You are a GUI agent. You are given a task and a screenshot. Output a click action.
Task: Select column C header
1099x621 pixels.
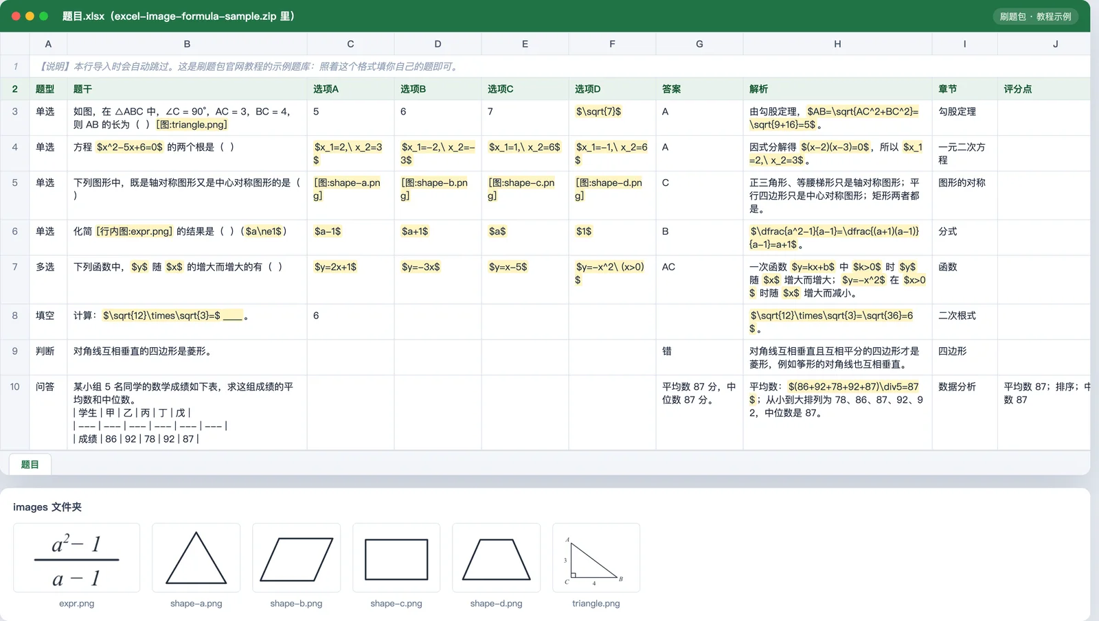point(350,44)
